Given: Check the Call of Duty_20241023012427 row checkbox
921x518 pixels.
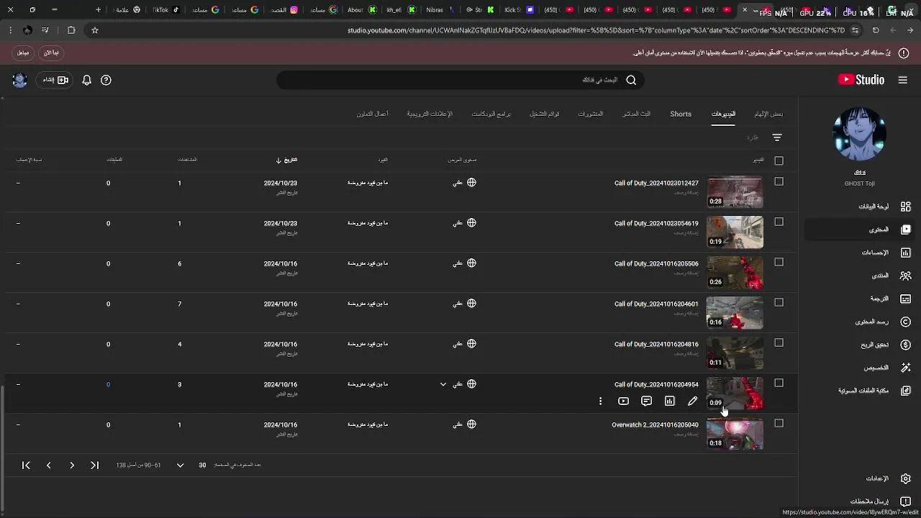Looking at the screenshot, I should [779, 182].
